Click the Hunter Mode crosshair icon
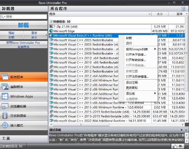The width and height of the screenshot is (189, 149). coord(5,125)
